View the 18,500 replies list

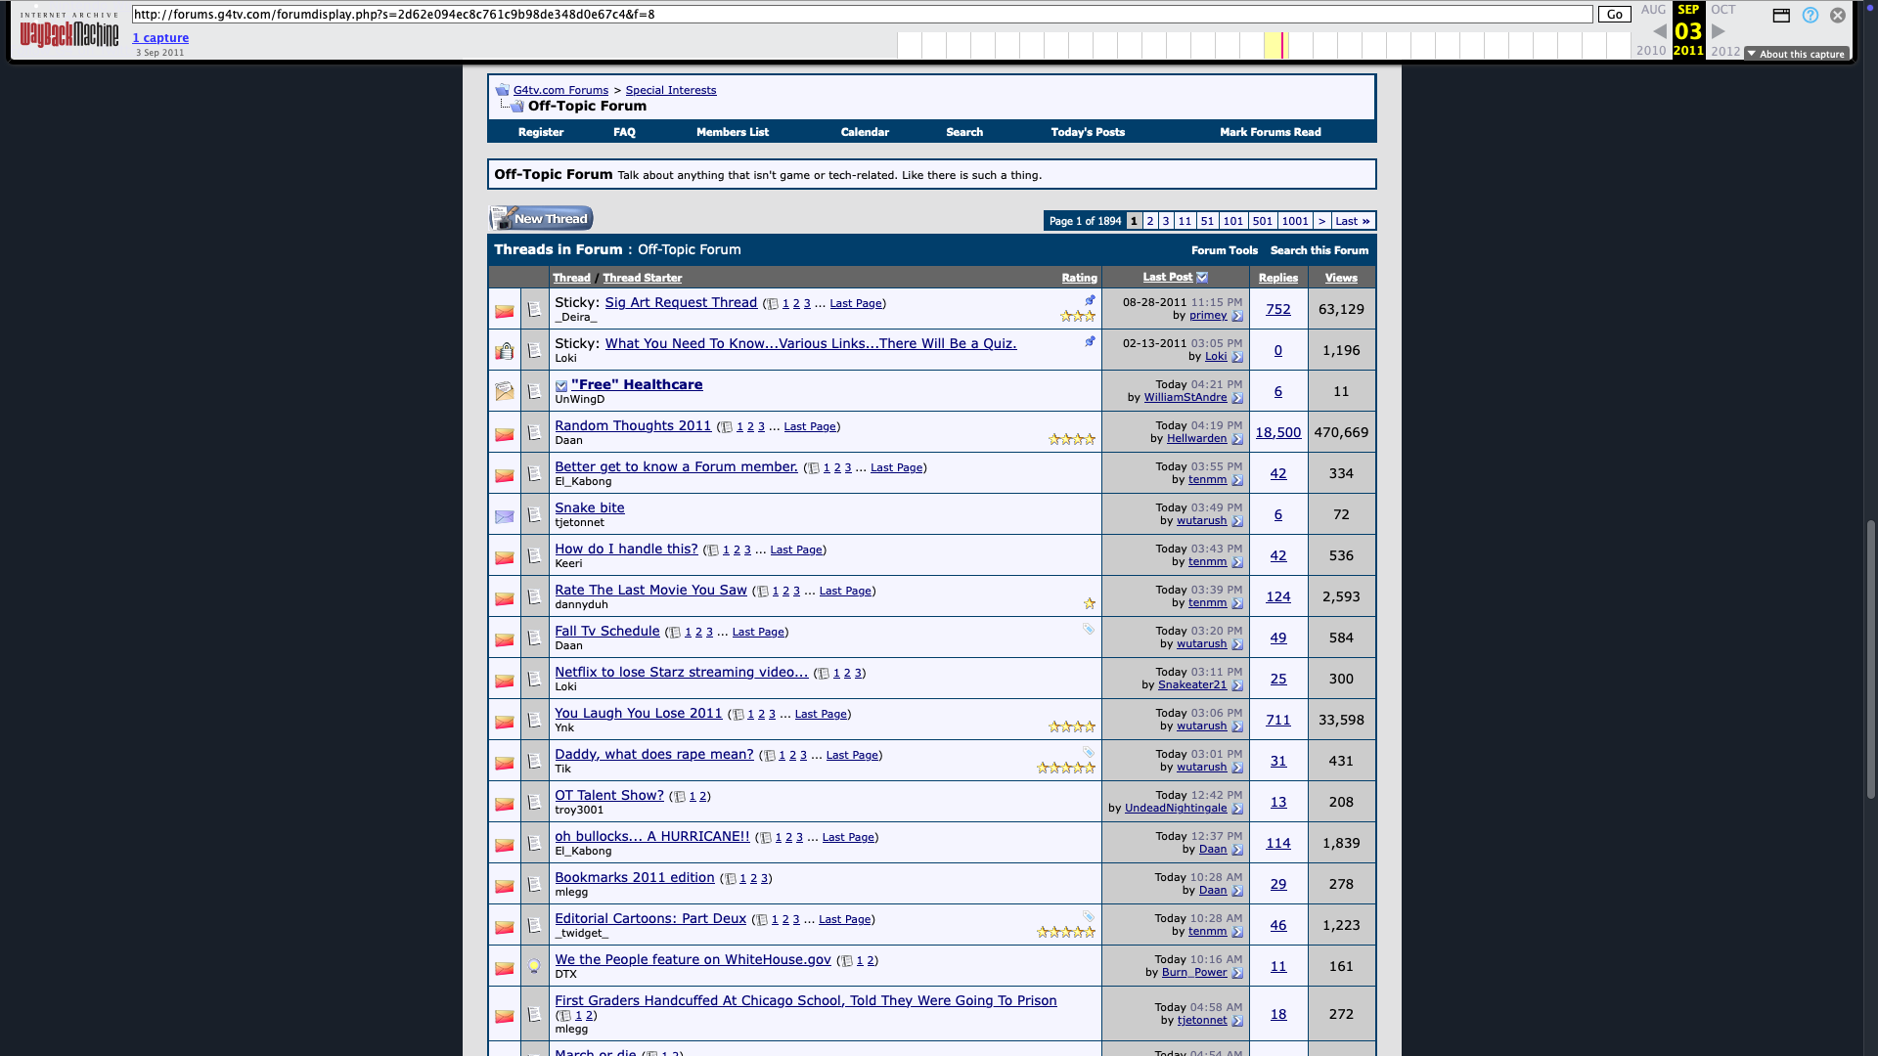[1278, 432]
